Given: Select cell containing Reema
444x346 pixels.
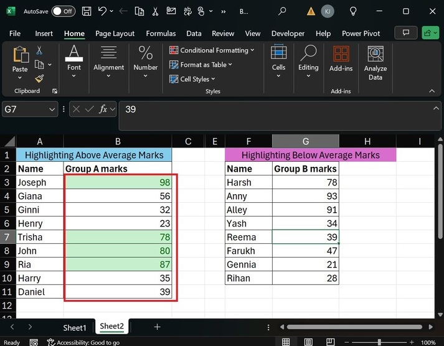Looking at the screenshot, I should [248, 237].
